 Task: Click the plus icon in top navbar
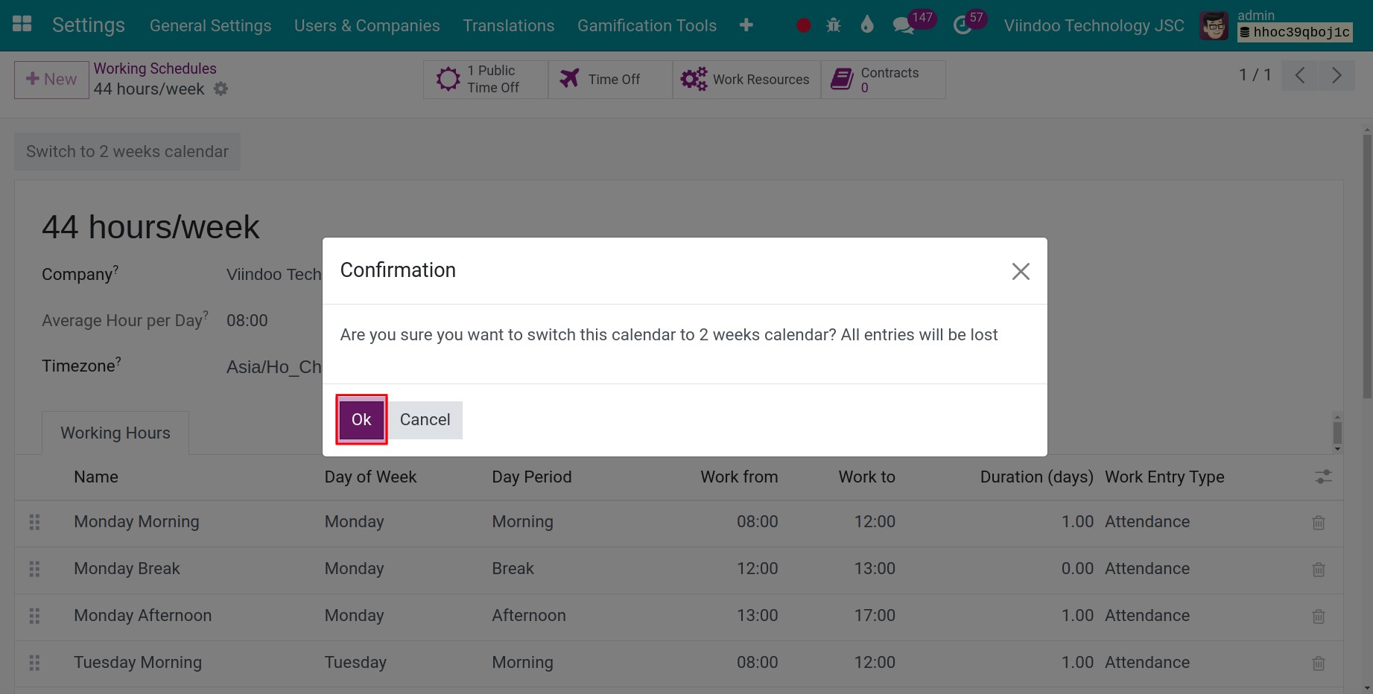pyautogui.click(x=746, y=25)
